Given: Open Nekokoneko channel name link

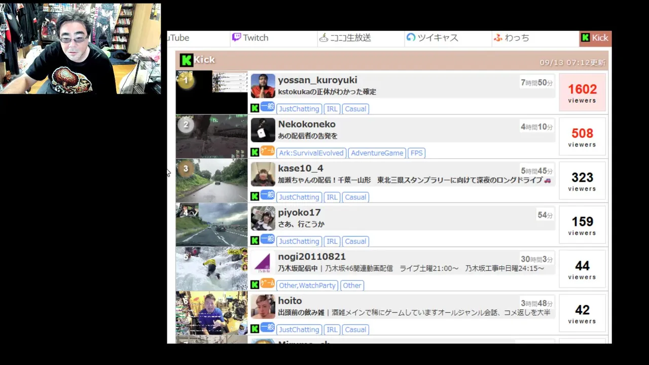Looking at the screenshot, I should click(x=307, y=124).
